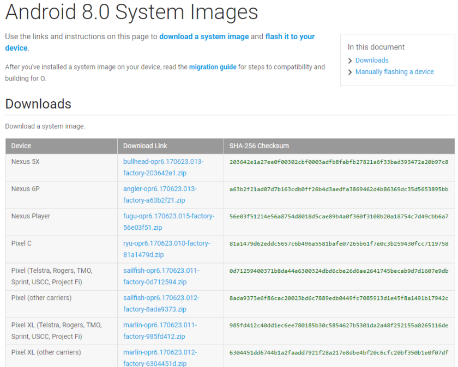Click the checksum starting with 203642e1a27e
Viewport: 458px width, 367px height.
pyautogui.click(x=339, y=162)
